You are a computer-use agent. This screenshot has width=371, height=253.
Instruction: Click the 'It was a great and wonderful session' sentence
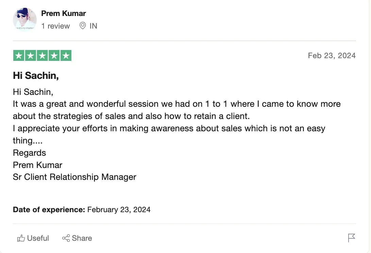tap(102, 104)
